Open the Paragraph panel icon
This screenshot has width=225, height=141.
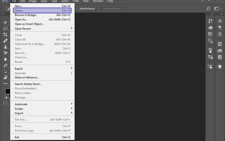click(220, 27)
